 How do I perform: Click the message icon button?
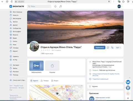coord(108,47)
